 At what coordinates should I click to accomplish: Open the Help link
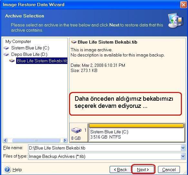(x=17, y=170)
